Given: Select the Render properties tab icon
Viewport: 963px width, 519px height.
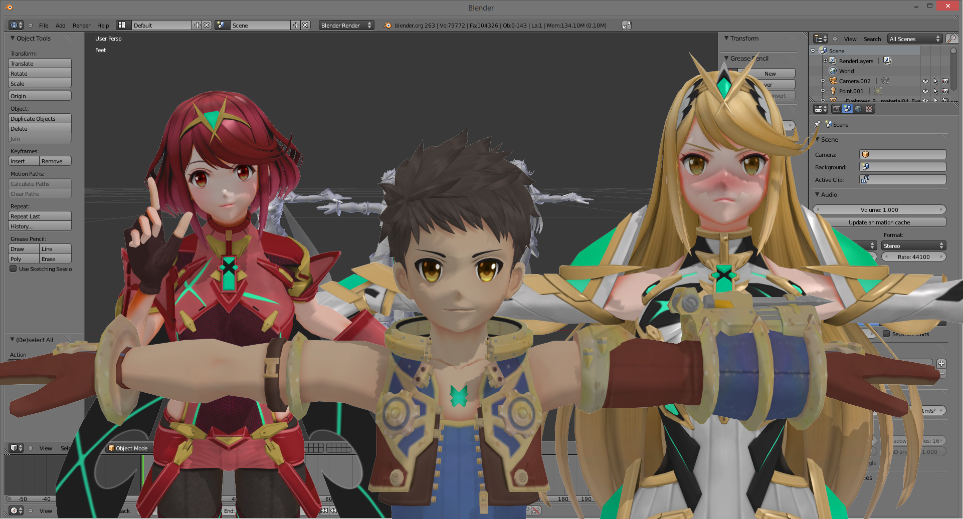Looking at the screenshot, I should tap(836, 109).
